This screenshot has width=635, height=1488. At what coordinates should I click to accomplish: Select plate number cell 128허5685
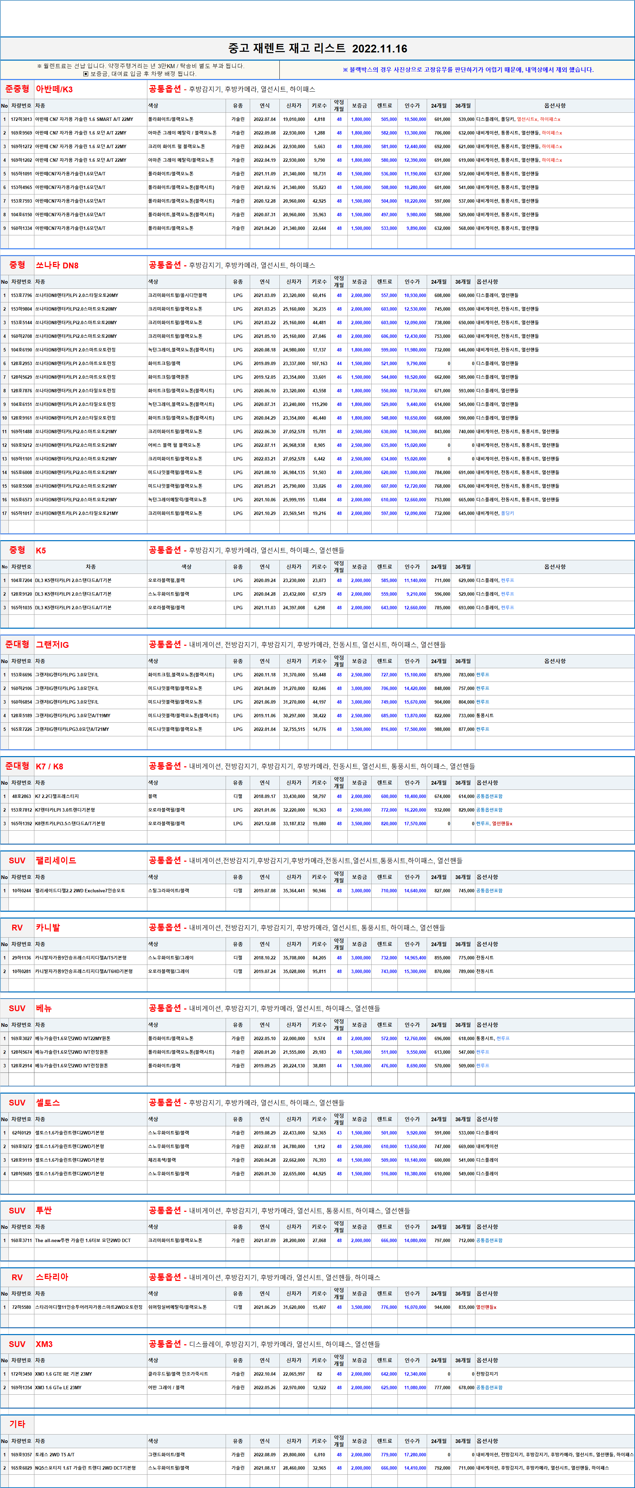(x=21, y=1174)
